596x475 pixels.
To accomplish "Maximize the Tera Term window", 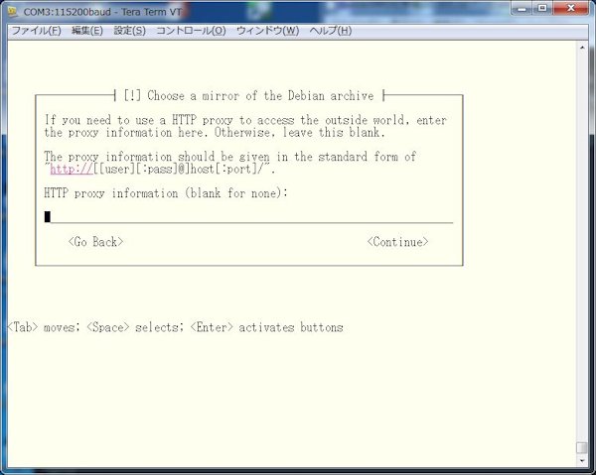I will pos(542,8).
